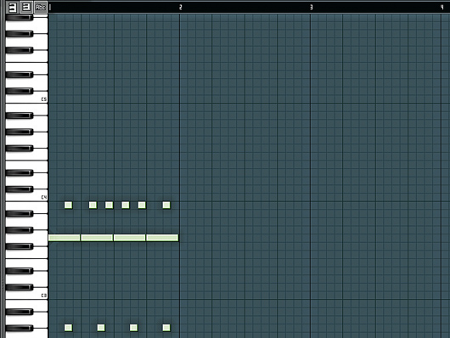The height and width of the screenshot is (338, 450).
Task: Play the C4 piano key
Action: click(26, 197)
